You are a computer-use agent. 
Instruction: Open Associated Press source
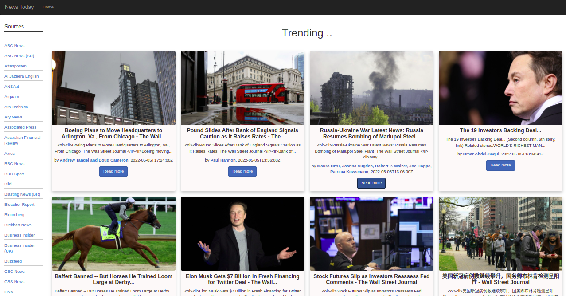(20, 127)
